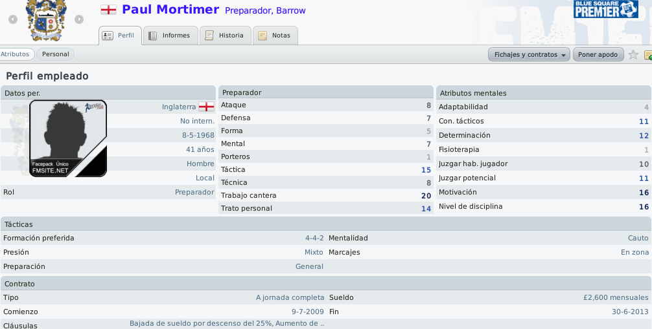Open the Perfil tab
The width and height of the screenshot is (652, 329).
click(120, 36)
